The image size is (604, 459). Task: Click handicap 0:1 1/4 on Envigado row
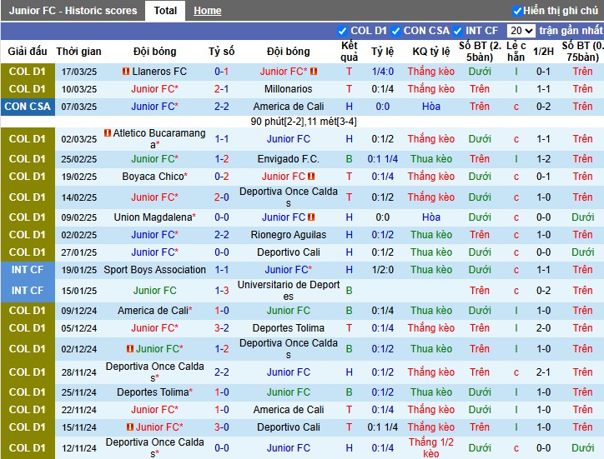point(383,159)
